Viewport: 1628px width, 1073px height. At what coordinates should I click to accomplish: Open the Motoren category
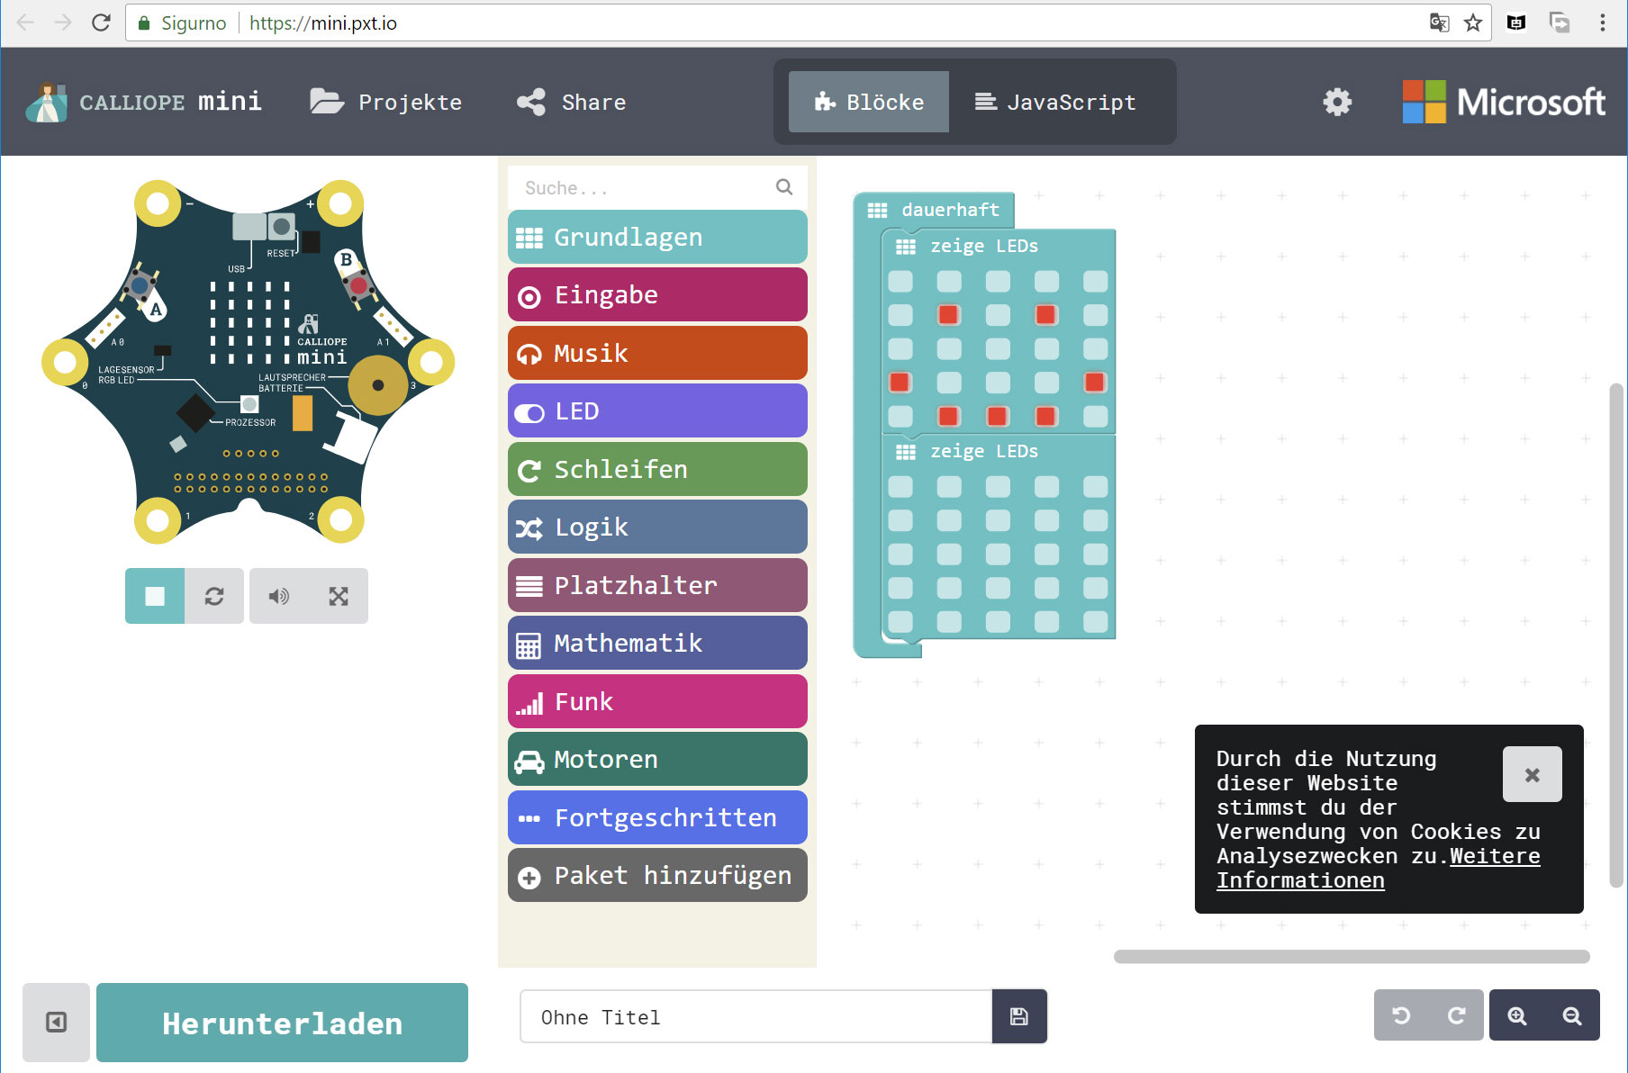coord(657,759)
